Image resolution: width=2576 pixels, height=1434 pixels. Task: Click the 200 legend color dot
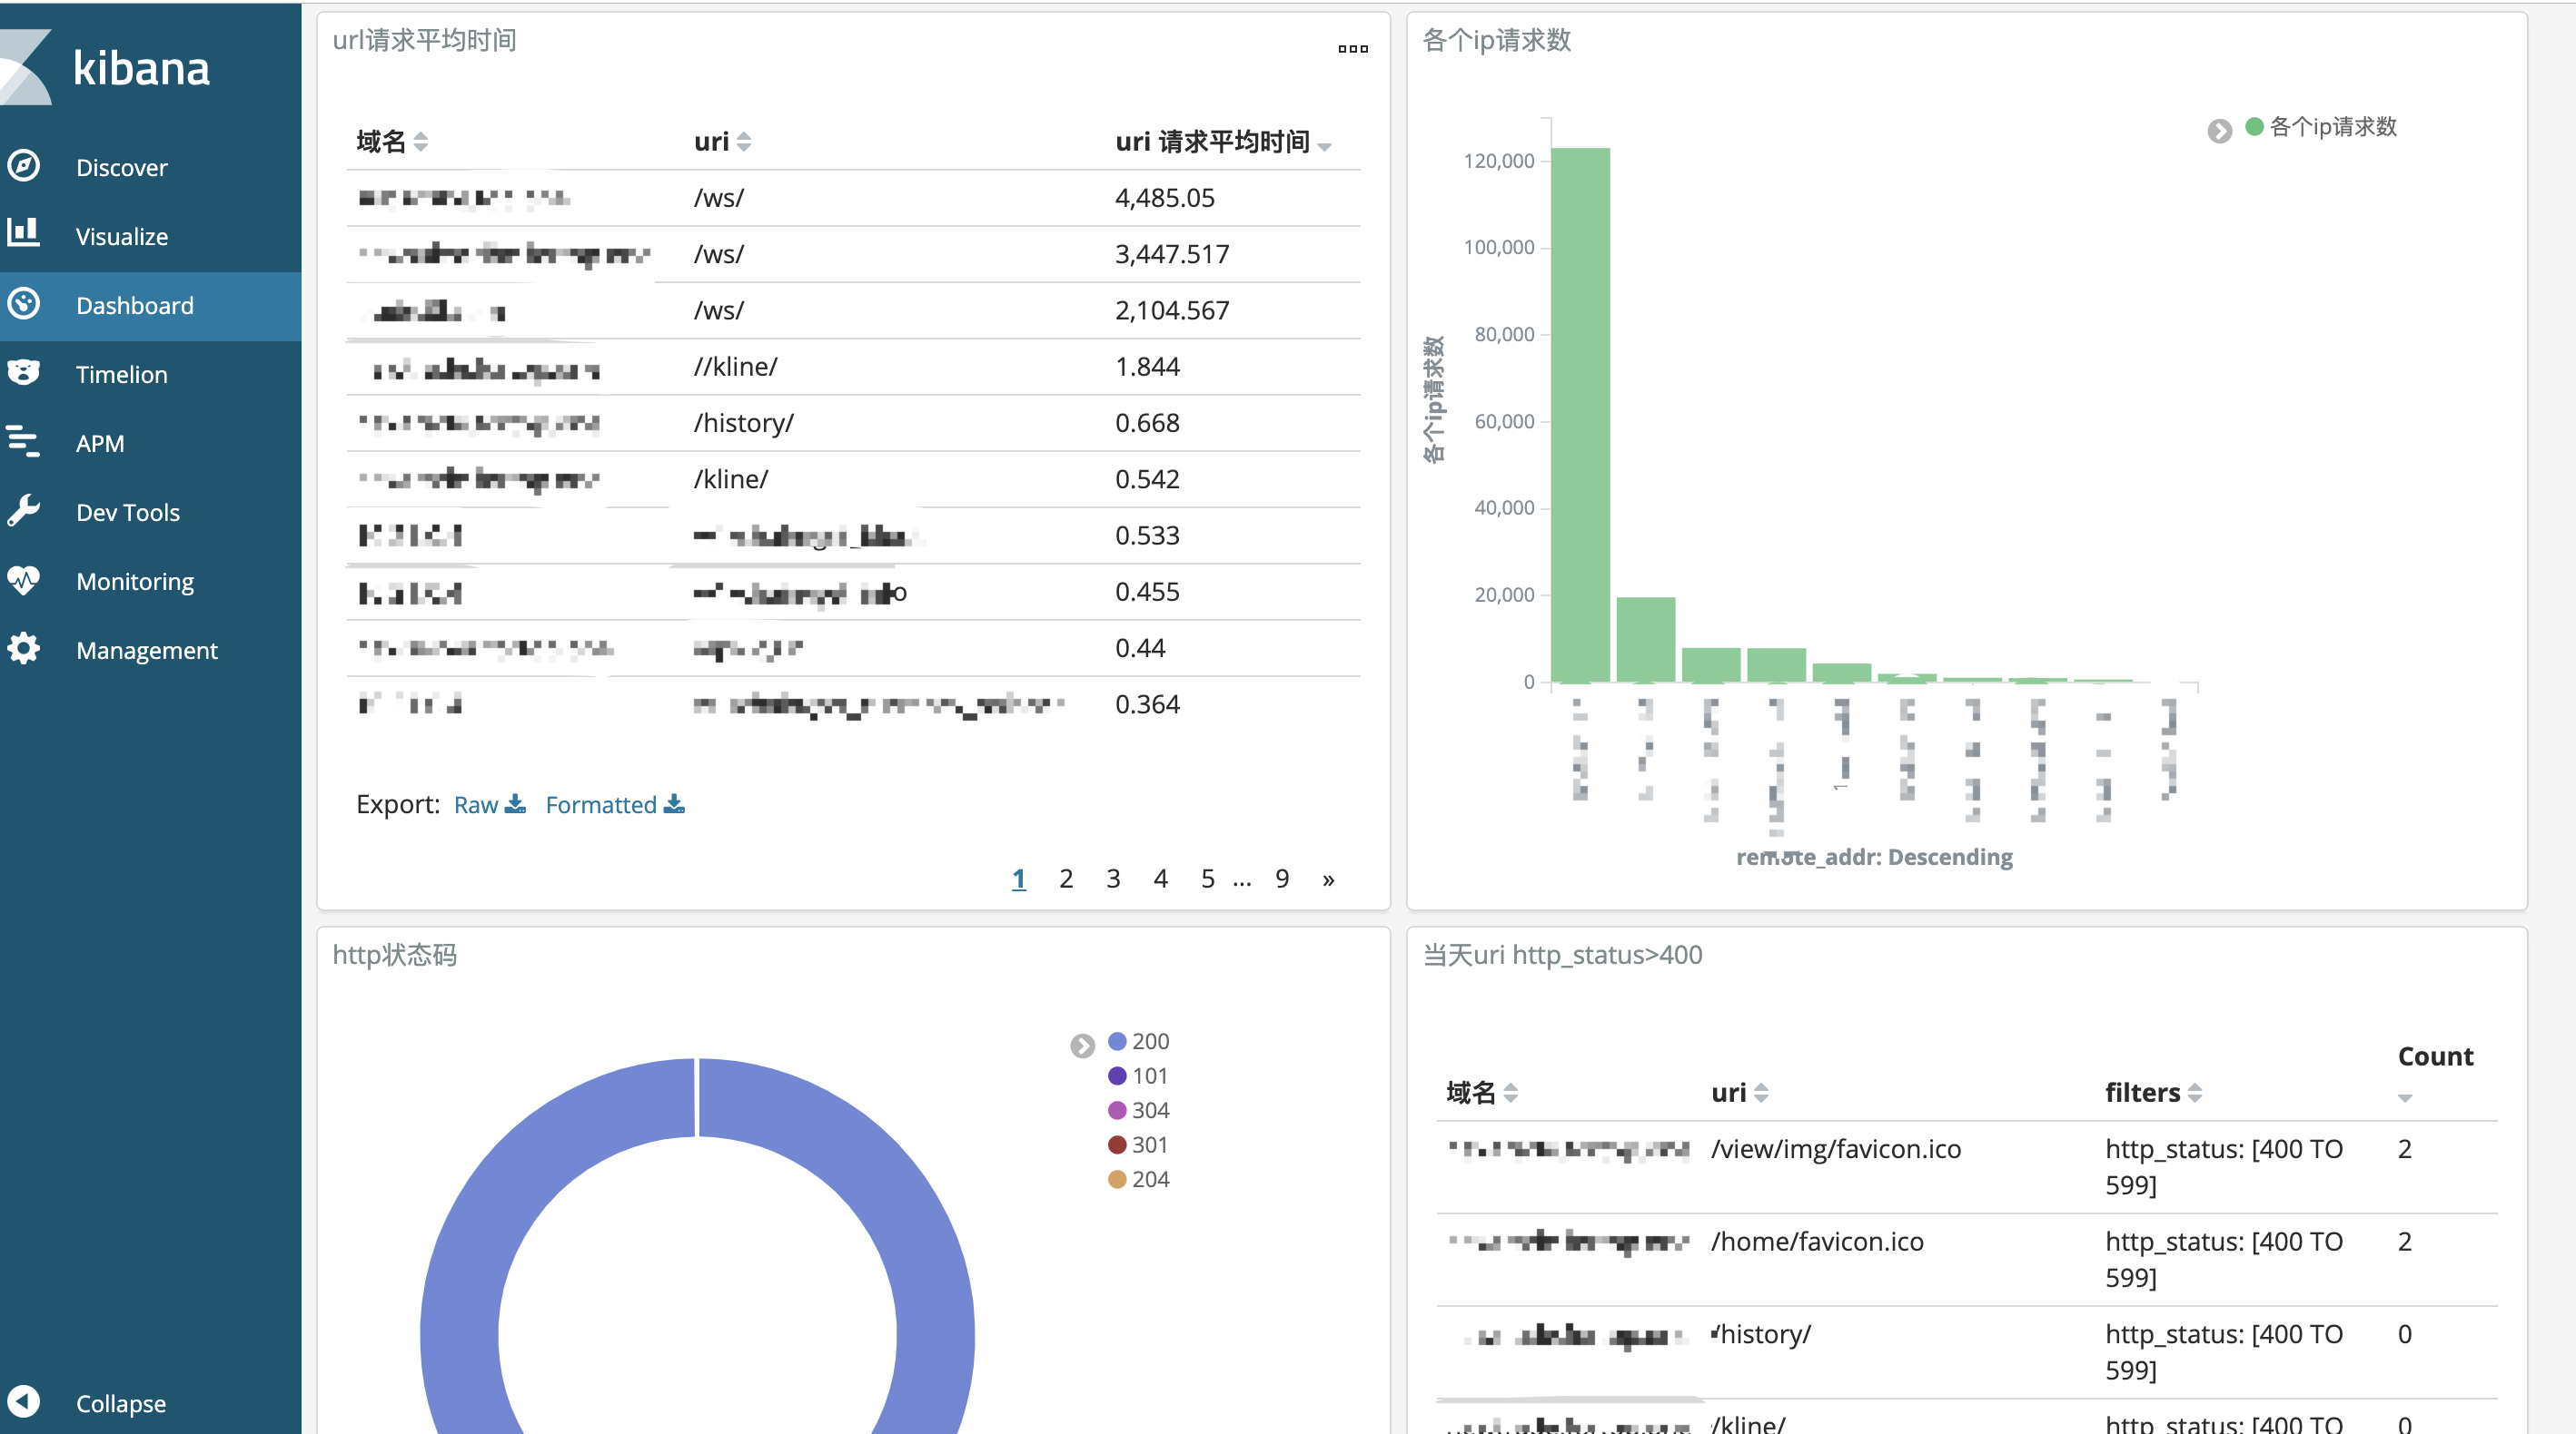(1117, 1041)
